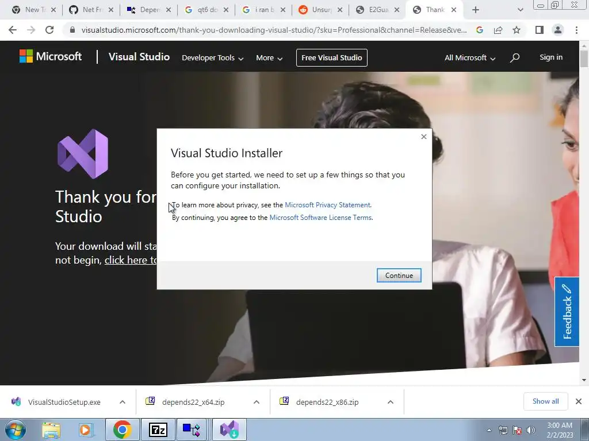
Task: Expand the Developer Tools dropdown
Action: tap(213, 58)
